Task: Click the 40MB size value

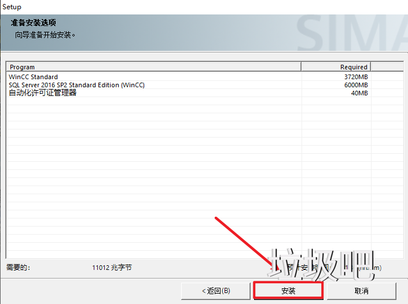Action: tap(359, 93)
